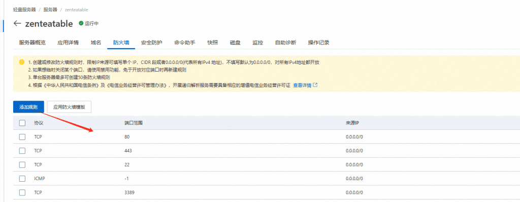This screenshot has height=202, width=520.
Task: Click port value 443
Action: [128, 151]
